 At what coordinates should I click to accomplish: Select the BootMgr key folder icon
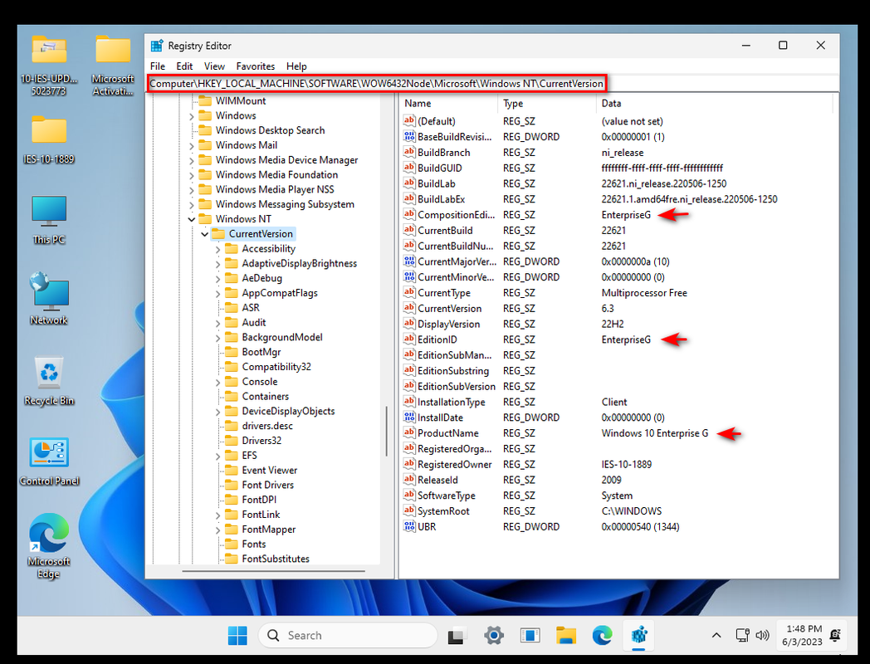[x=232, y=352]
